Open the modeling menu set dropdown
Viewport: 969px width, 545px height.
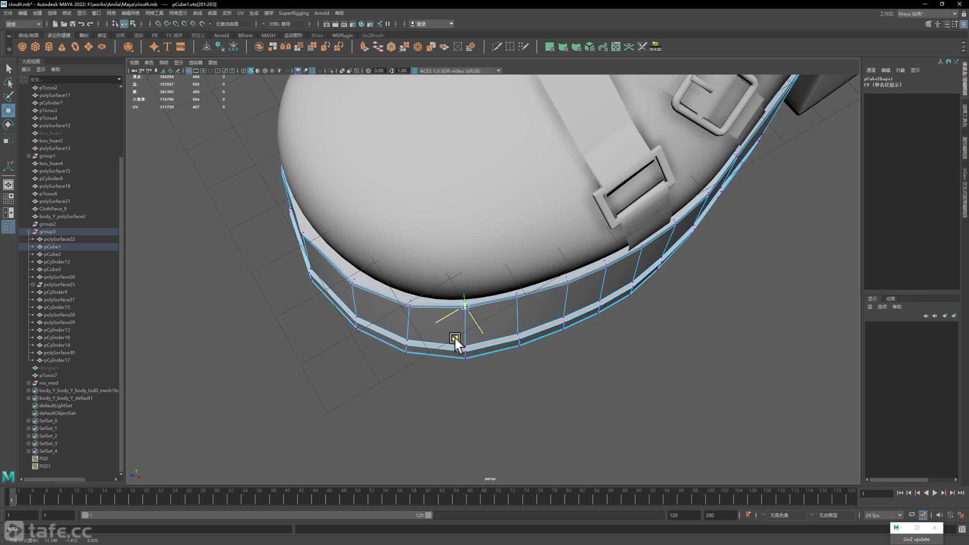[x=23, y=24]
